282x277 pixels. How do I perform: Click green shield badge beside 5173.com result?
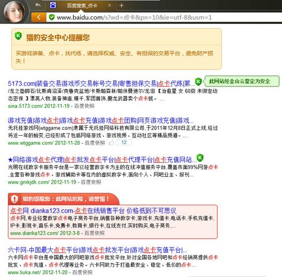[x=199, y=81]
